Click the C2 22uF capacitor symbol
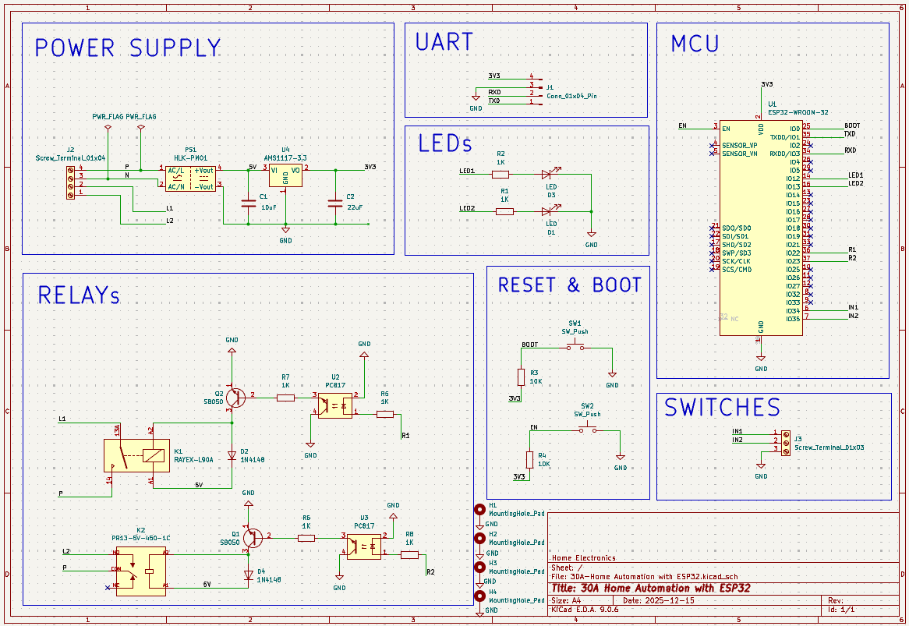 click(335, 203)
